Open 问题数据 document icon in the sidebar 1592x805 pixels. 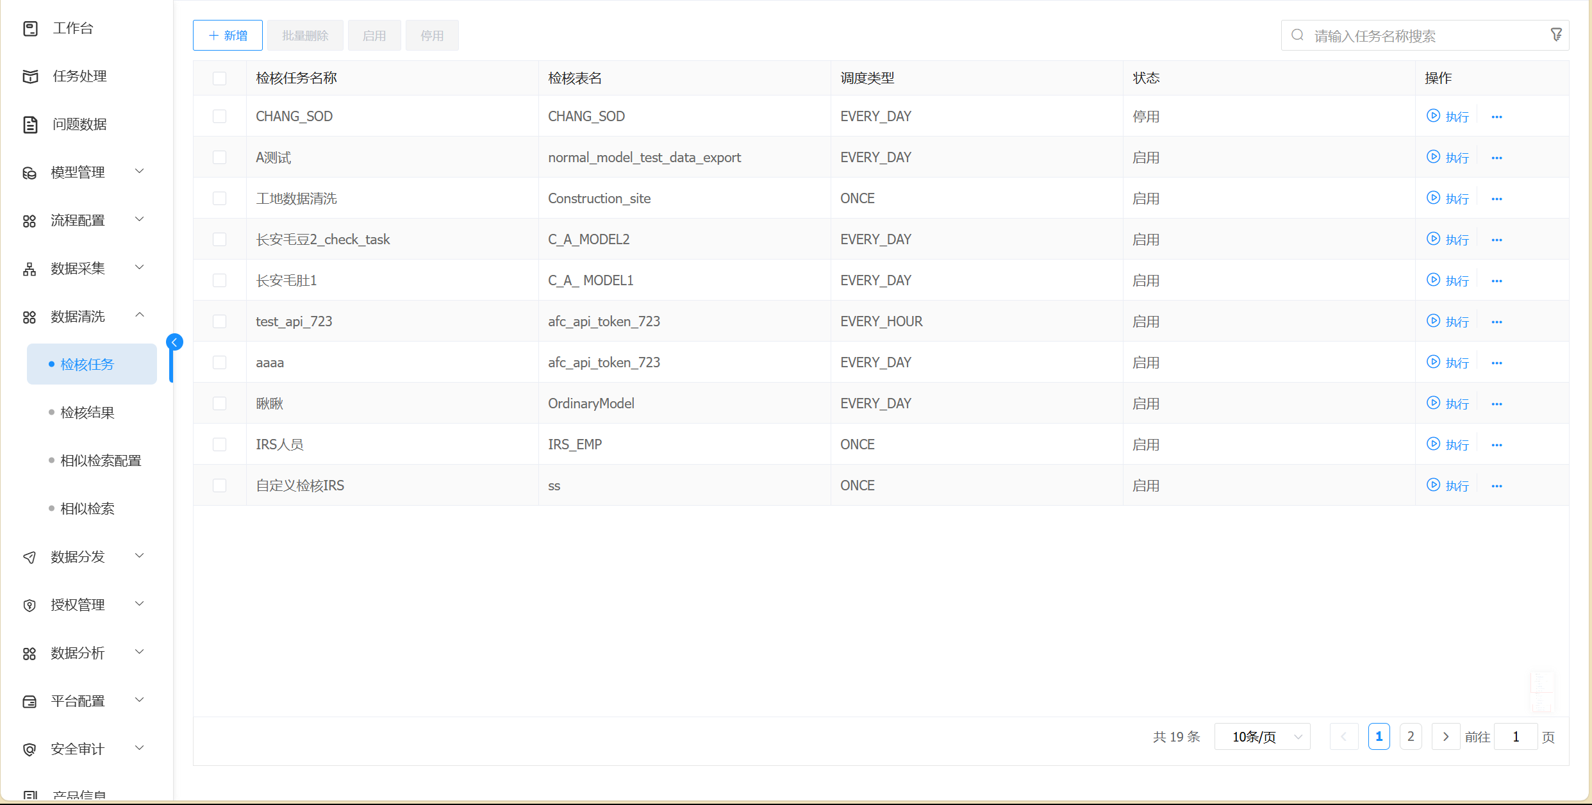pos(30,124)
